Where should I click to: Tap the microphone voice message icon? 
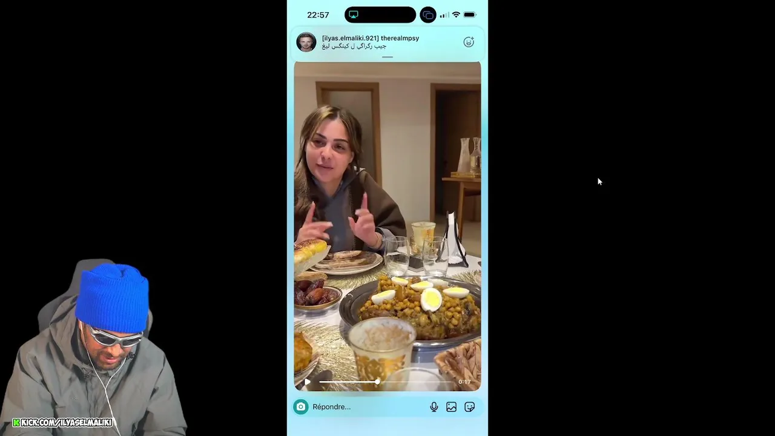coord(434,407)
